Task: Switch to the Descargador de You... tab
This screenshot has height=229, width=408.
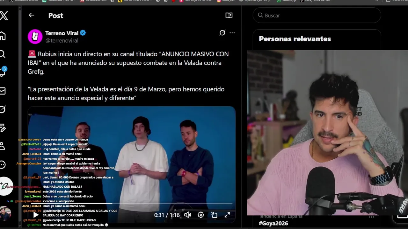Action: [196, 1]
